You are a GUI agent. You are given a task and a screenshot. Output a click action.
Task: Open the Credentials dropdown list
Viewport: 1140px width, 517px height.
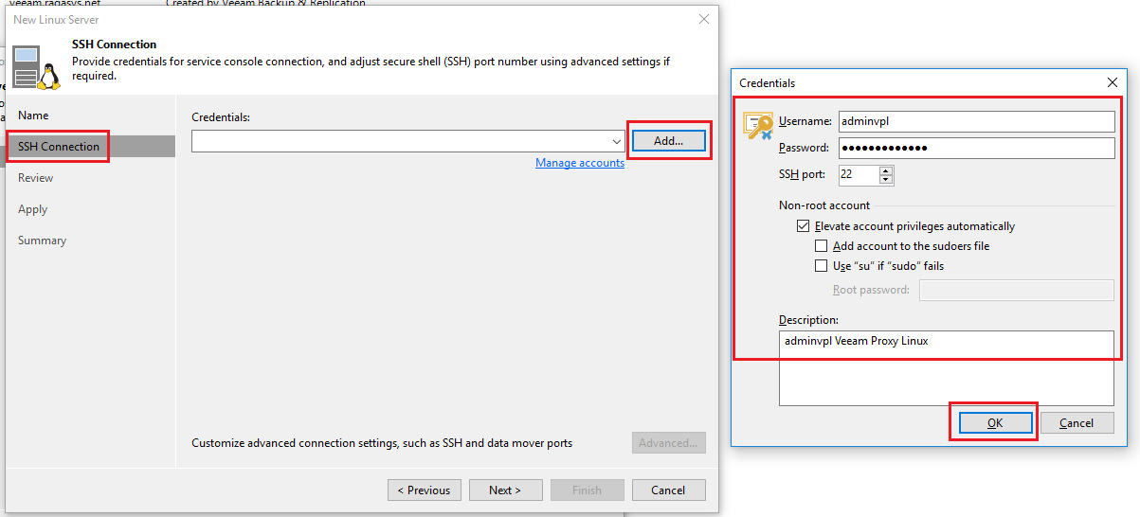617,141
